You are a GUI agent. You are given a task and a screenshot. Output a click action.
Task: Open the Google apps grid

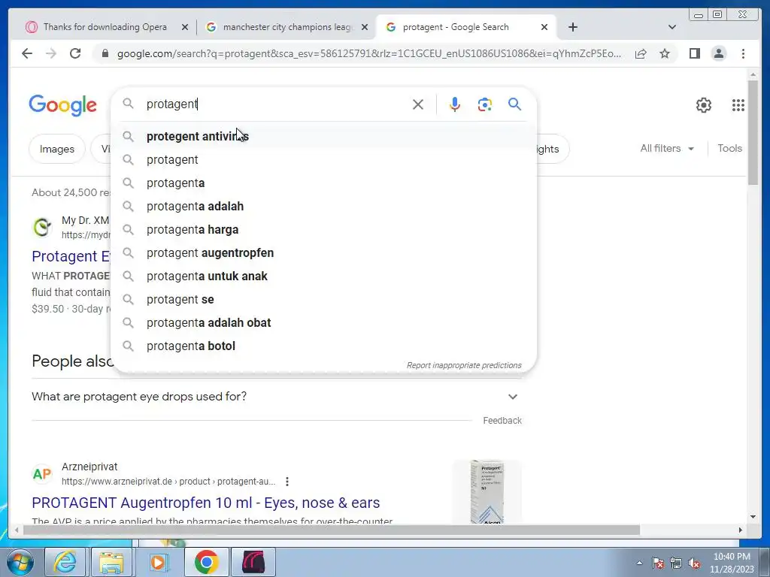tap(738, 105)
